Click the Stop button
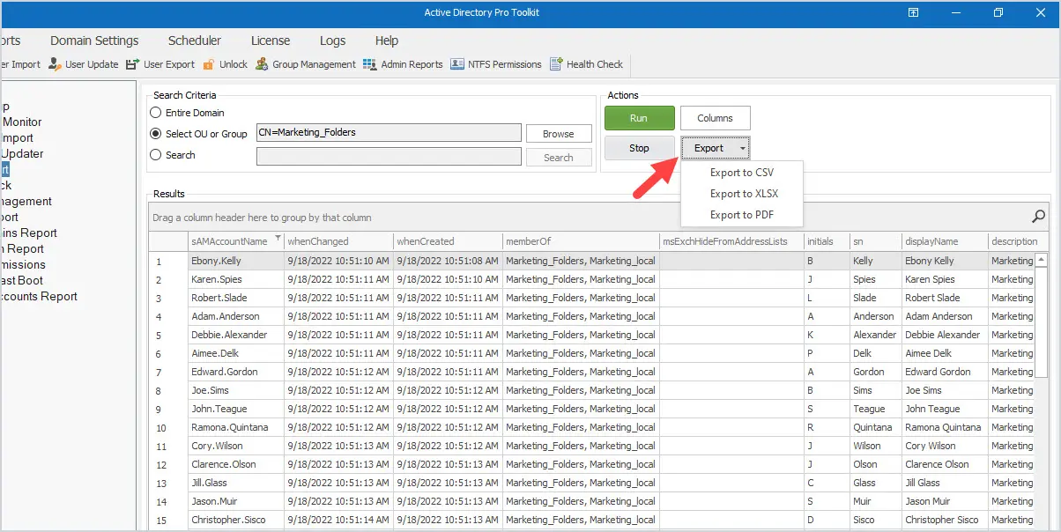Screen dimensions: 1061x532 [639, 148]
